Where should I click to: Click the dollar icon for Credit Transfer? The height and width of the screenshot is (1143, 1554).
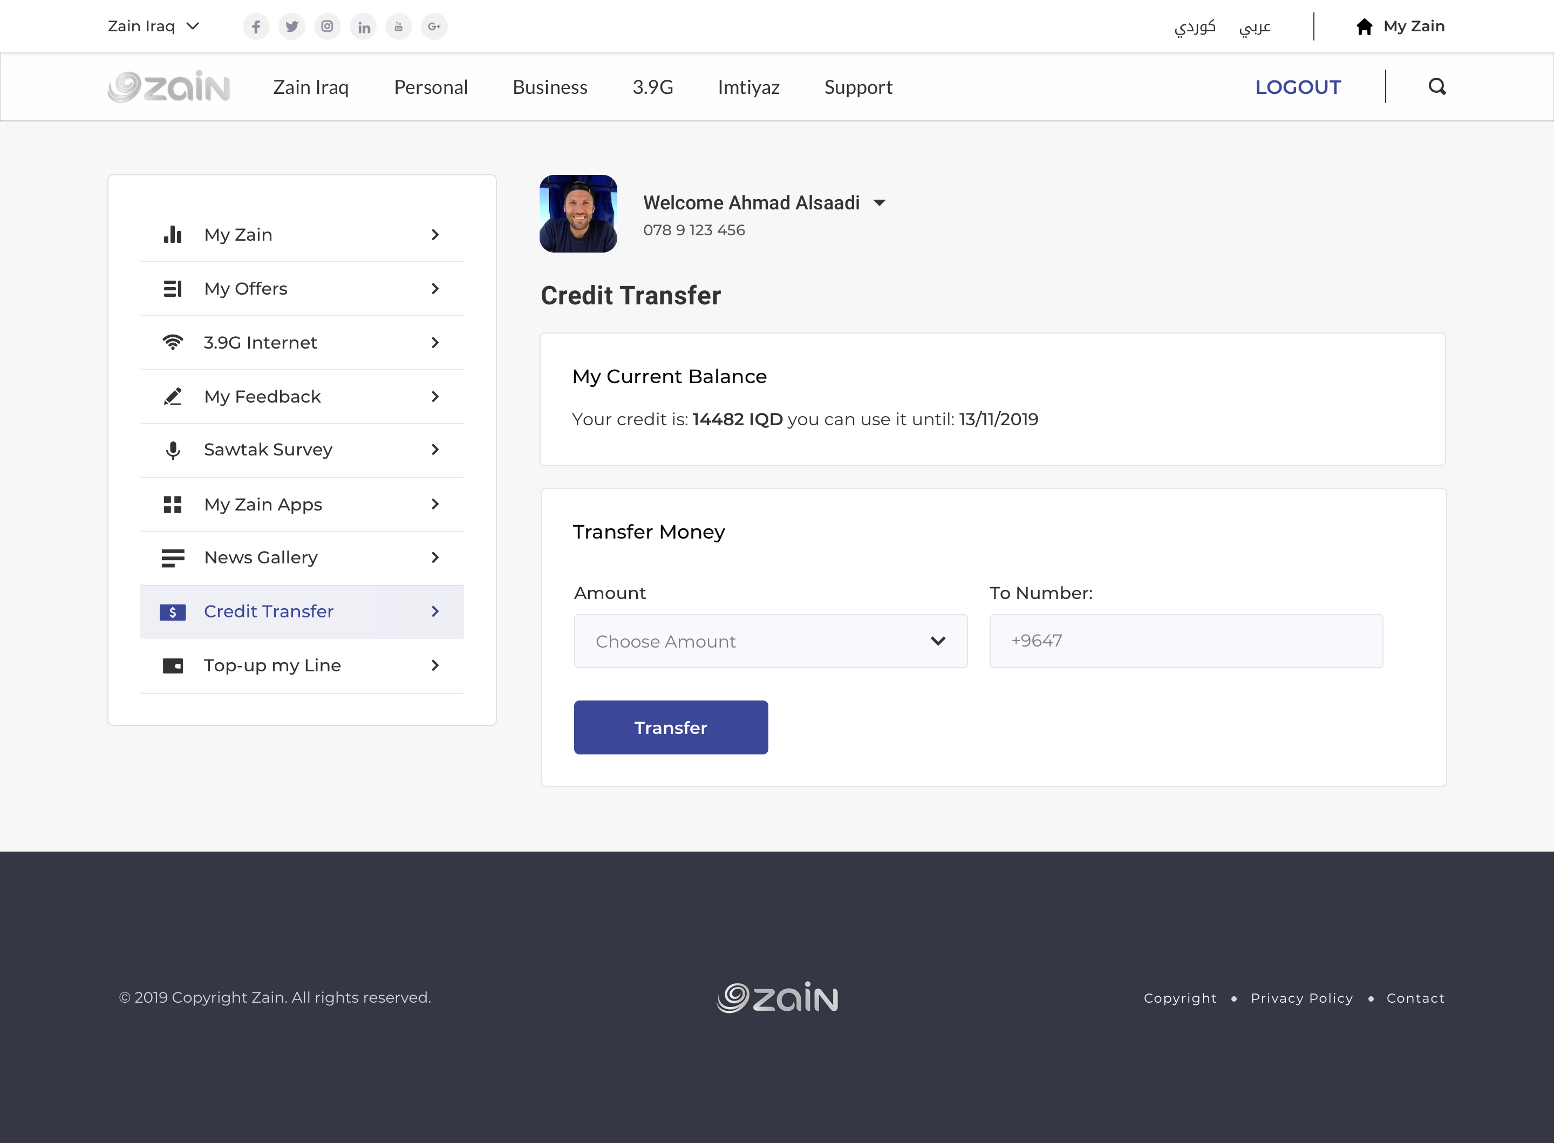tap(173, 613)
